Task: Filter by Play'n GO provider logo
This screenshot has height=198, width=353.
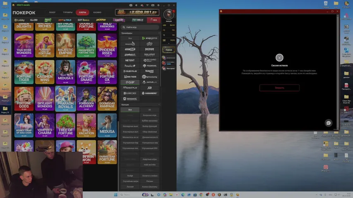Action: pos(130,49)
